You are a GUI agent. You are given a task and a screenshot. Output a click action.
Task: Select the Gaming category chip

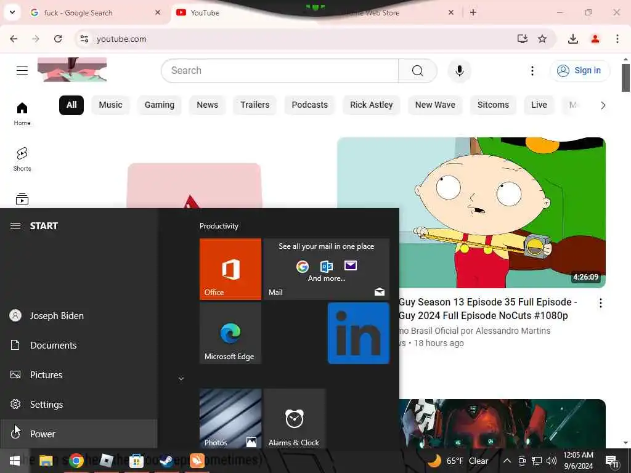coord(160,105)
